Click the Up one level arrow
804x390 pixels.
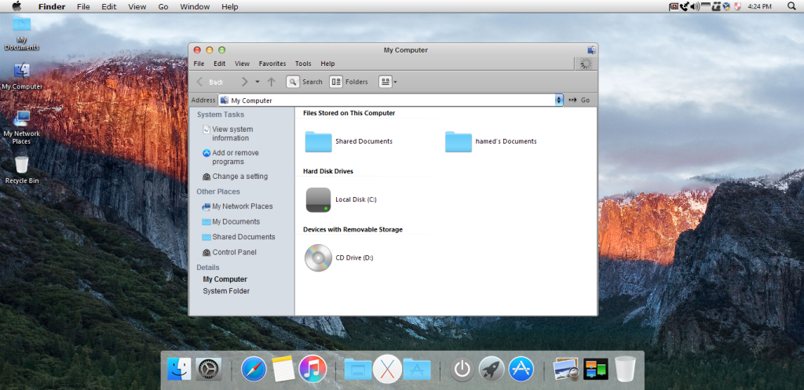272,82
